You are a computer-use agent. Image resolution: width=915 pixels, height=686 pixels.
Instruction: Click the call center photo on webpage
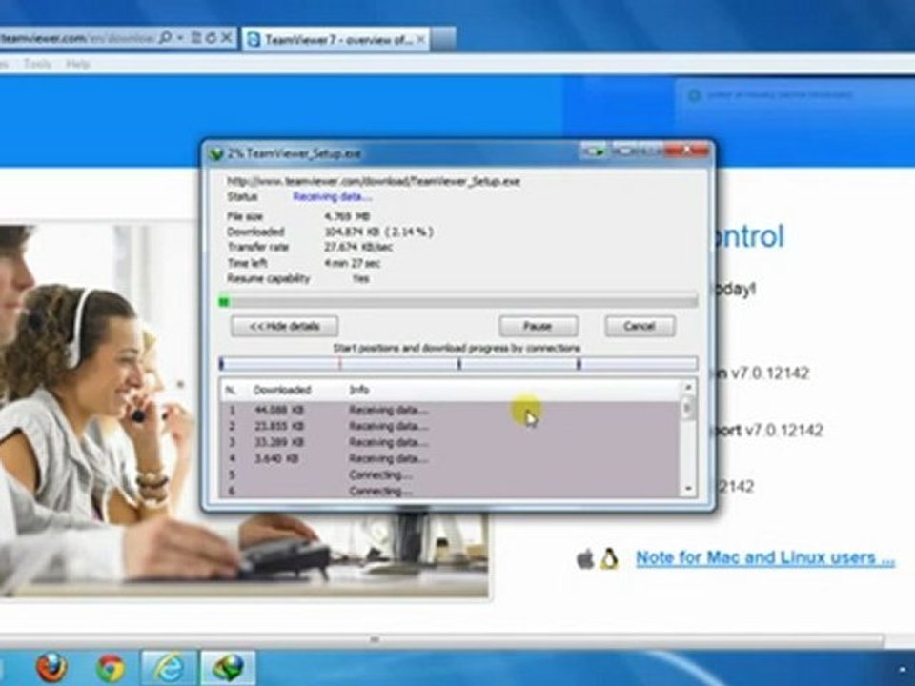click(x=244, y=411)
